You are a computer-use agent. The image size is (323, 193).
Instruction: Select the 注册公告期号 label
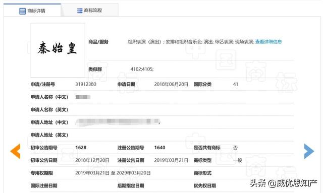[x=131, y=148]
